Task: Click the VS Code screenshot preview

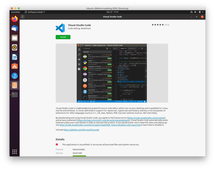Action: tap(112, 73)
